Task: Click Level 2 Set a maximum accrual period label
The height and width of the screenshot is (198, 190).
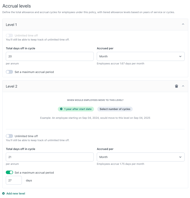Action: point(34,173)
